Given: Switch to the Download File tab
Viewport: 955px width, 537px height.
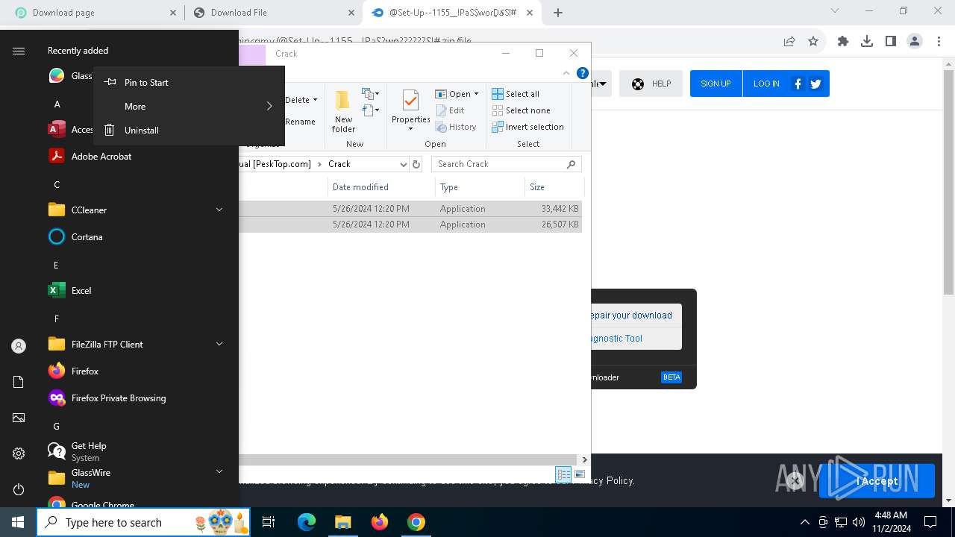Looking at the screenshot, I should (272, 13).
